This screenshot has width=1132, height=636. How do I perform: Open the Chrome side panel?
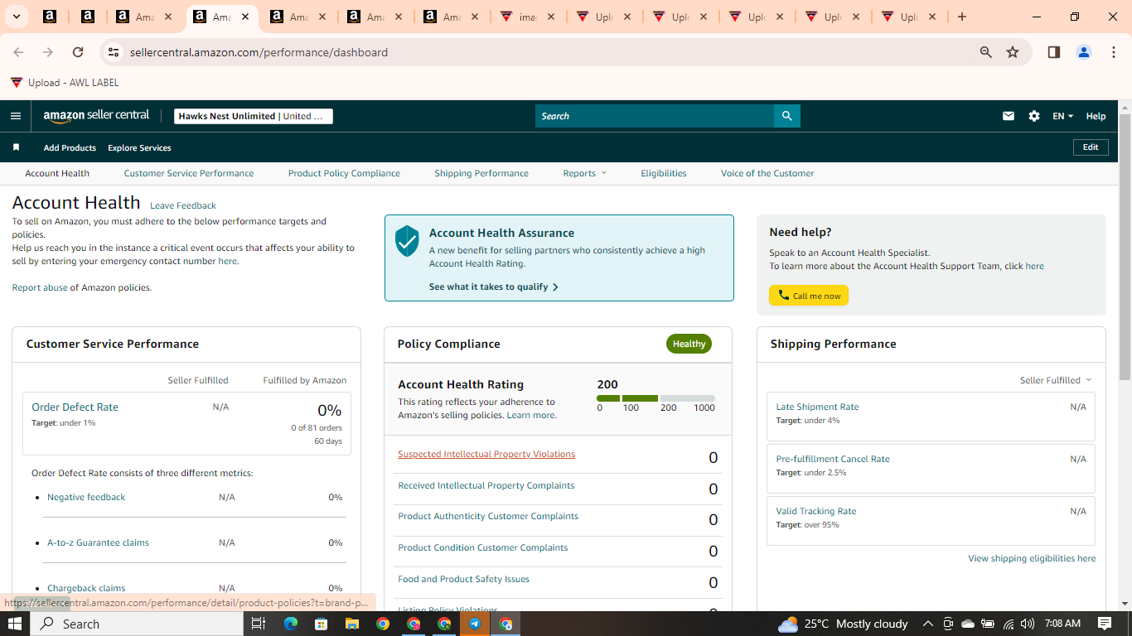(1054, 52)
